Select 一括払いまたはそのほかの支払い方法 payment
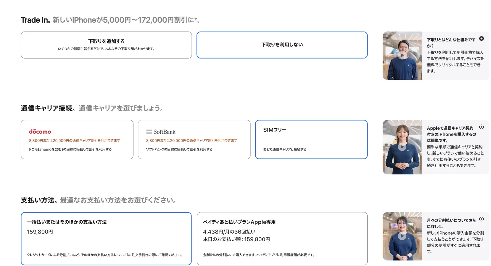491x266 pixels. [106, 238]
